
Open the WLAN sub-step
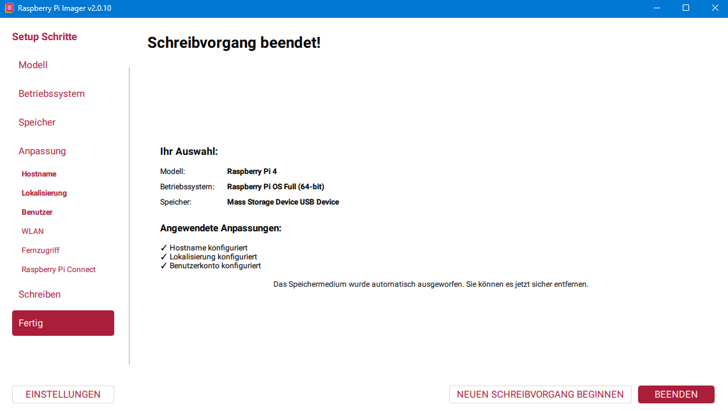coord(33,231)
